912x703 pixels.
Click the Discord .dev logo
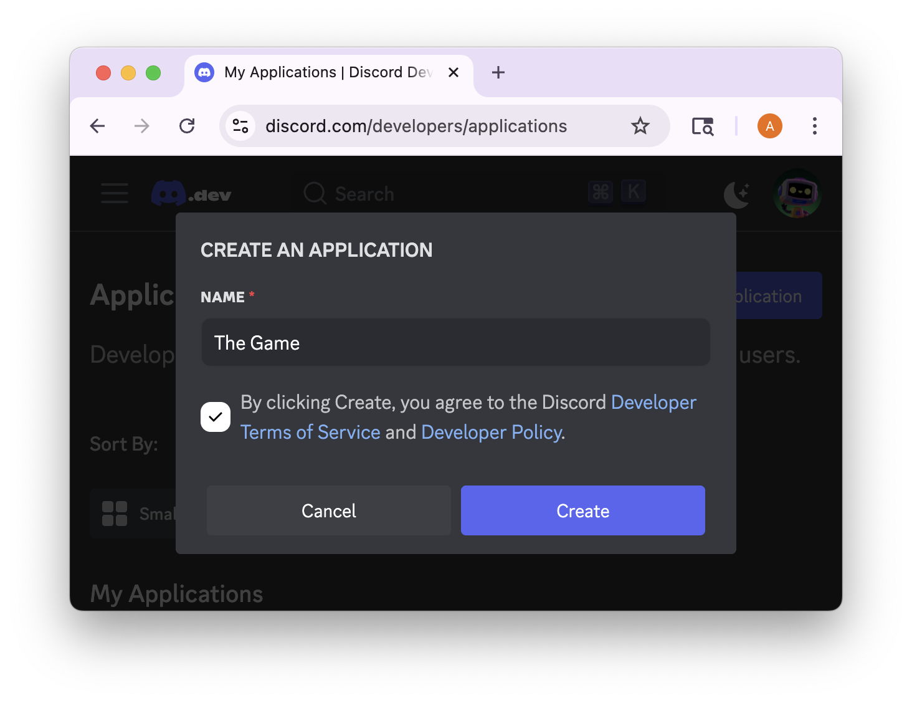tap(191, 193)
